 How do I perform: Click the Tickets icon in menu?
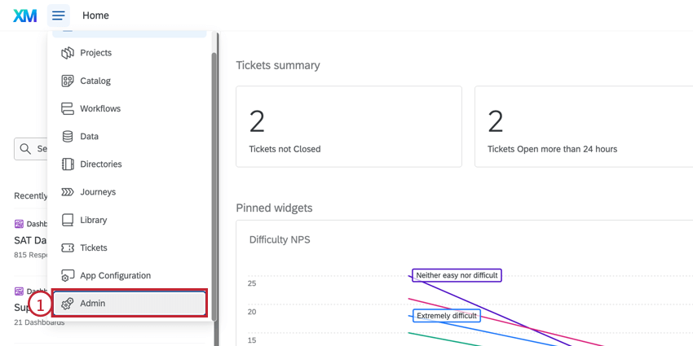(68, 247)
